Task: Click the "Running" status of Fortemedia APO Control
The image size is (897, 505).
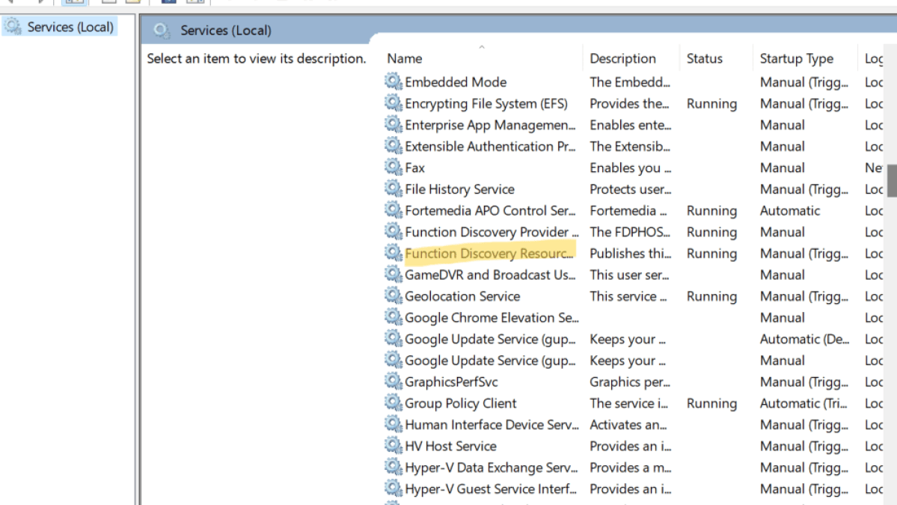Action: click(711, 210)
